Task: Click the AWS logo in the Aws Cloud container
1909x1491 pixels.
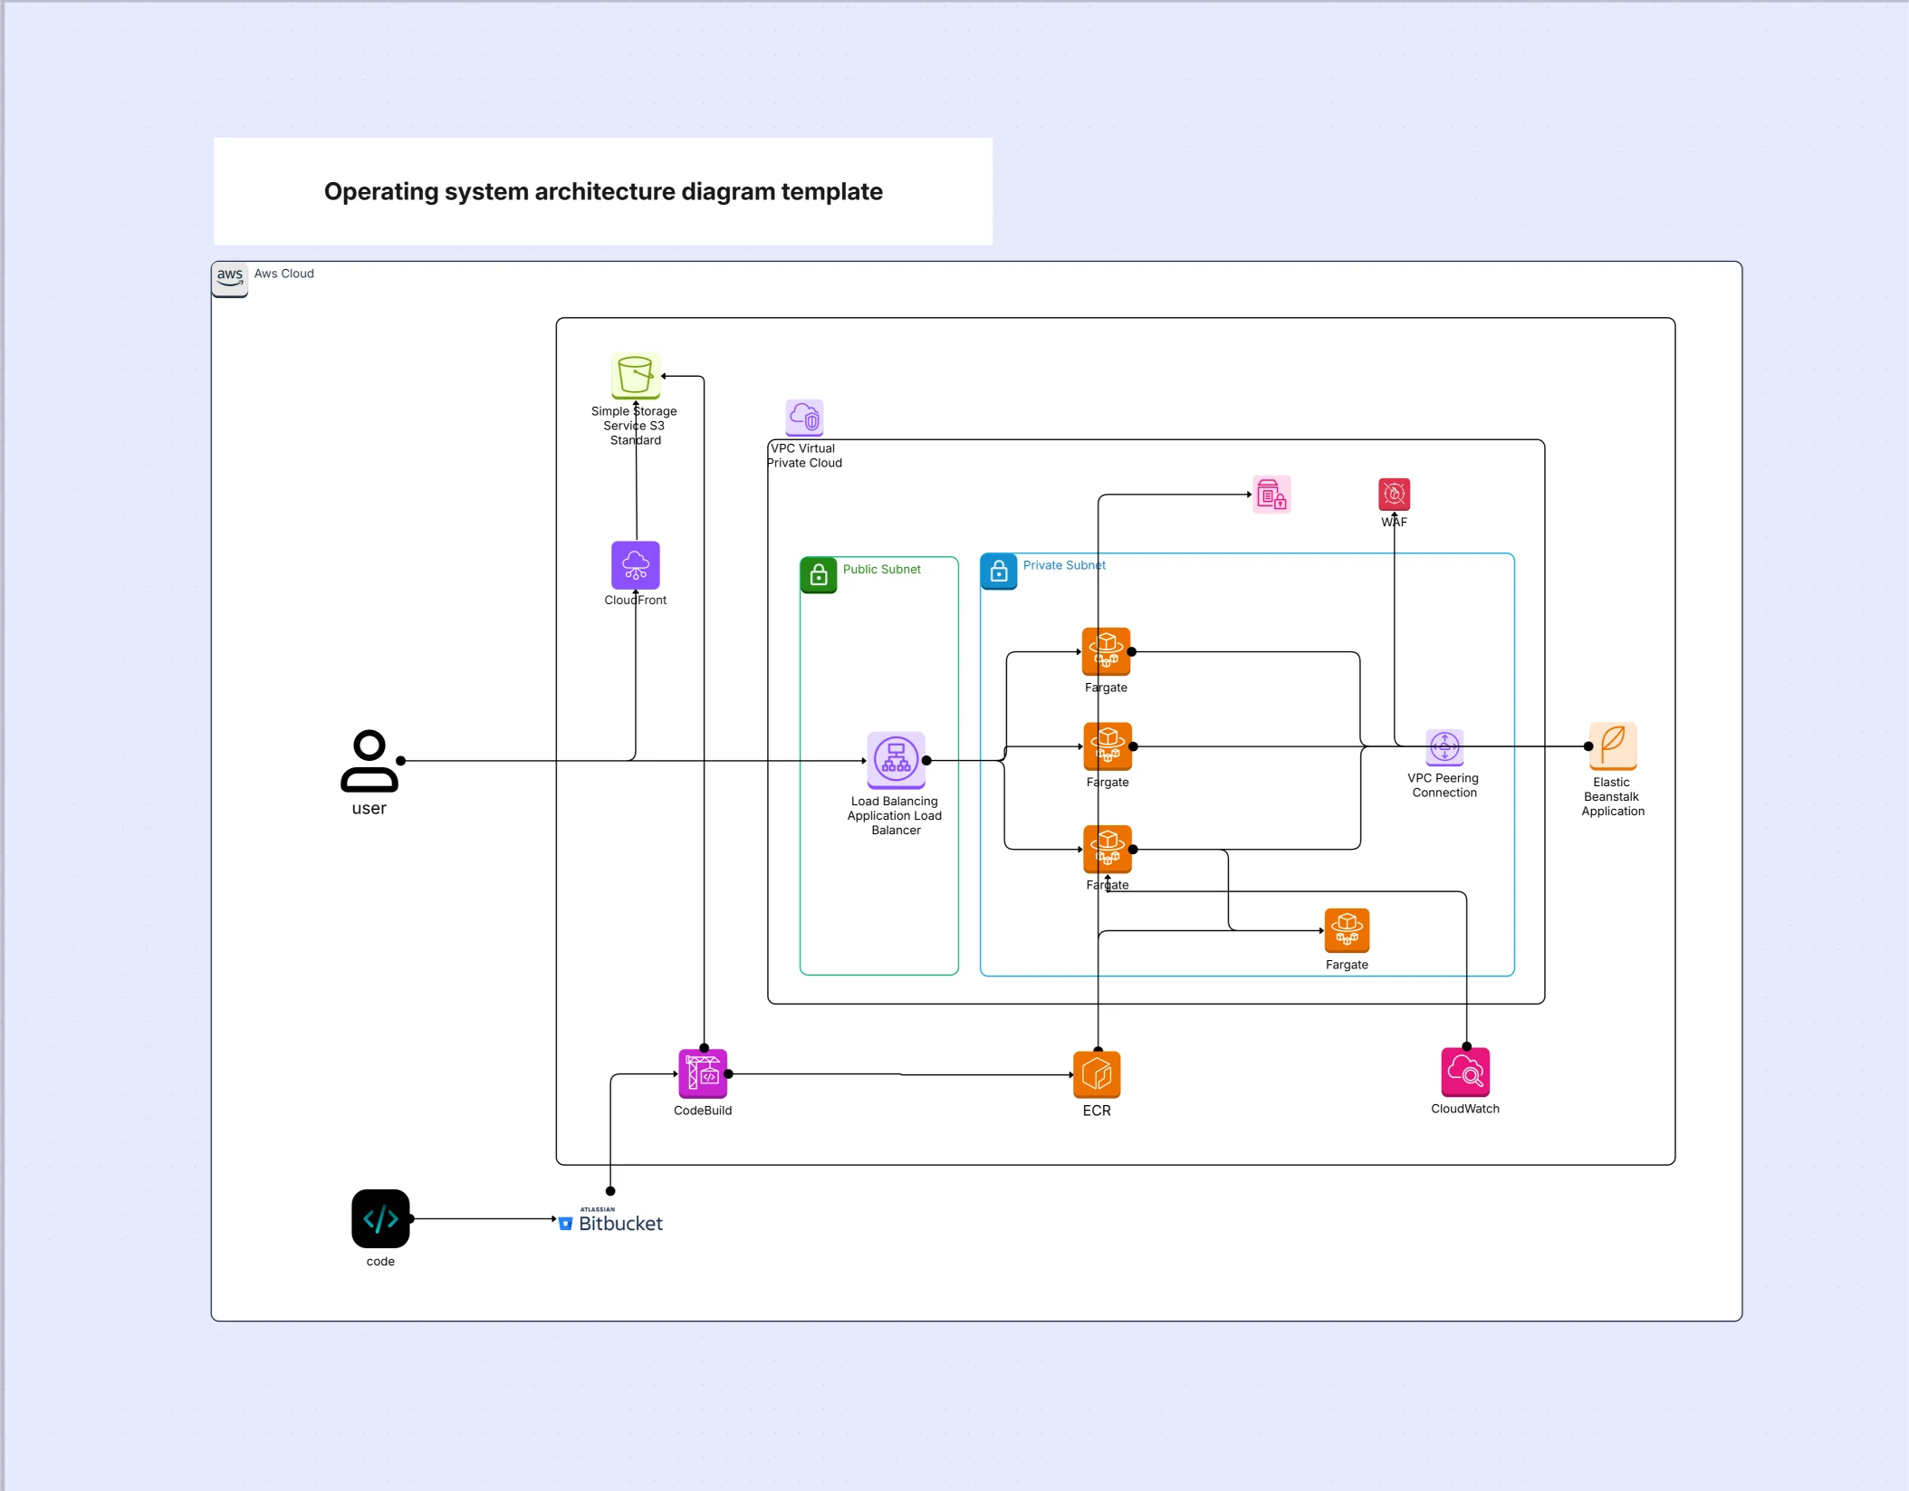Action: 229,278
